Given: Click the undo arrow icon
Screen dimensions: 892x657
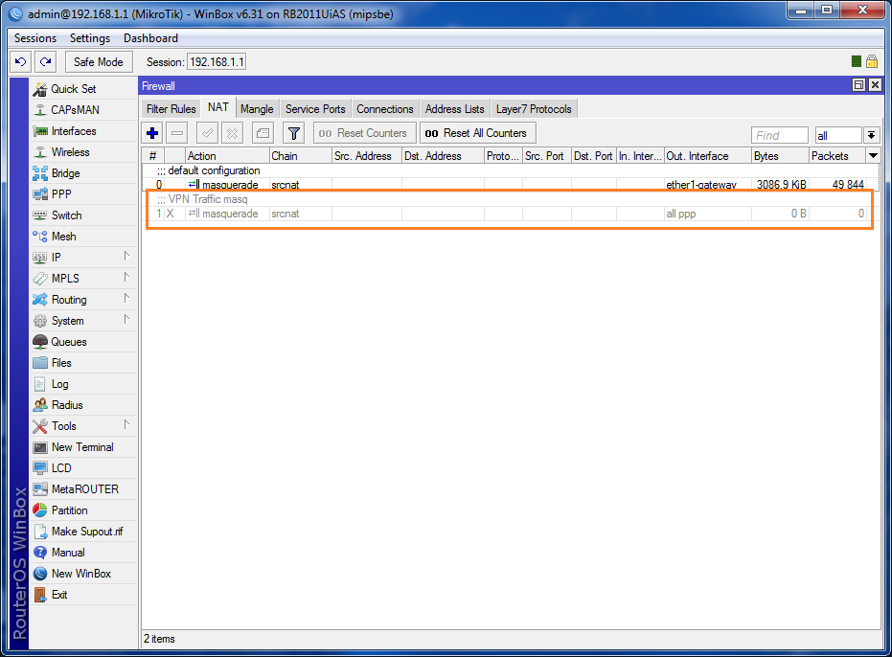Looking at the screenshot, I should (x=21, y=61).
